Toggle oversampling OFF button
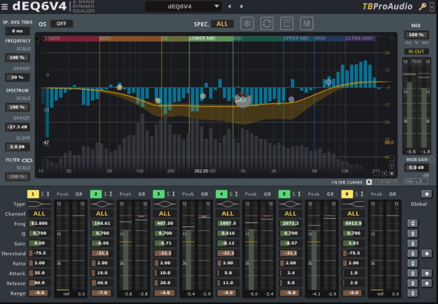The height and width of the screenshot is (304, 438). (x=62, y=24)
